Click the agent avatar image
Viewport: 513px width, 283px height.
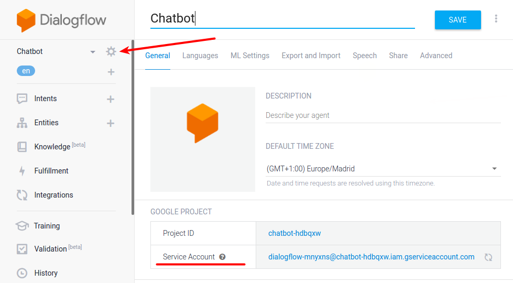(x=203, y=139)
